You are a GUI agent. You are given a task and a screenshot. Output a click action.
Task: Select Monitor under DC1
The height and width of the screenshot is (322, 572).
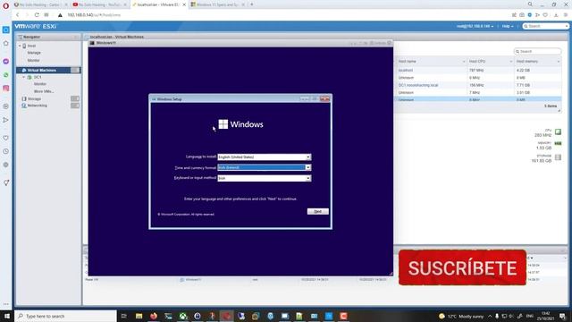coord(40,84)
